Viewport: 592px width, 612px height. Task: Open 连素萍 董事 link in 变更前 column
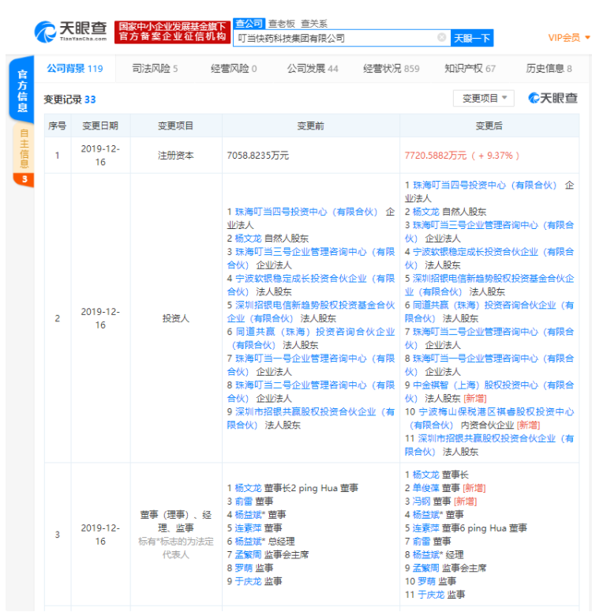coord(248,528)
